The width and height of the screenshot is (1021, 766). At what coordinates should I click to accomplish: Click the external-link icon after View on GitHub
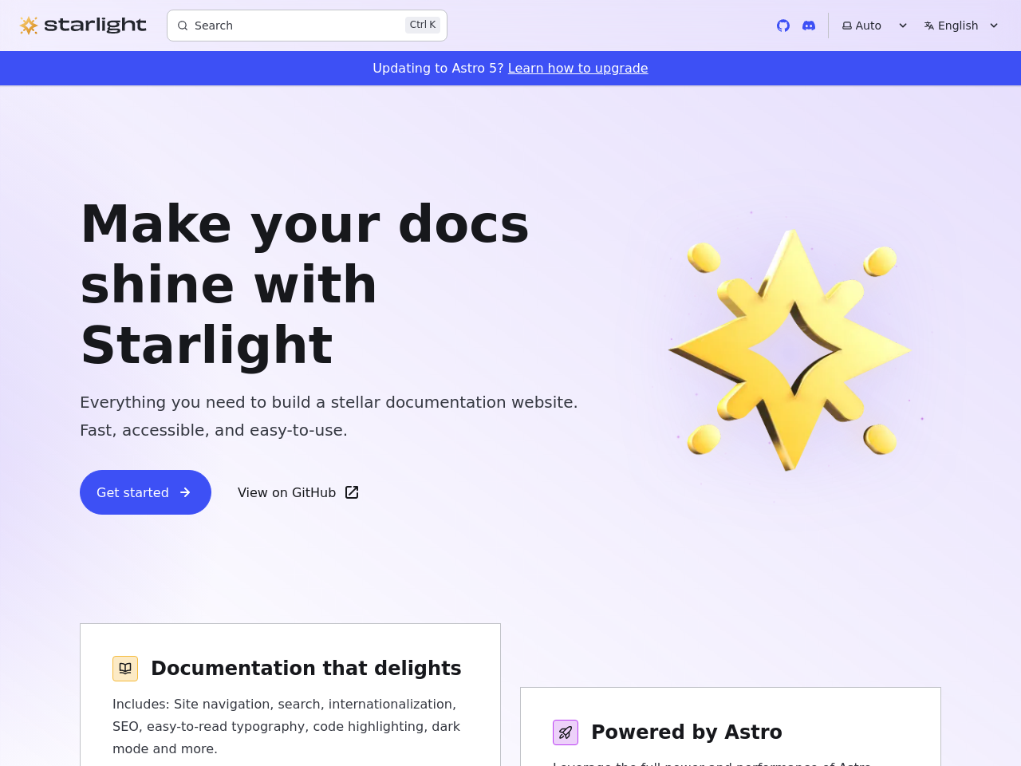coord(352,492)
